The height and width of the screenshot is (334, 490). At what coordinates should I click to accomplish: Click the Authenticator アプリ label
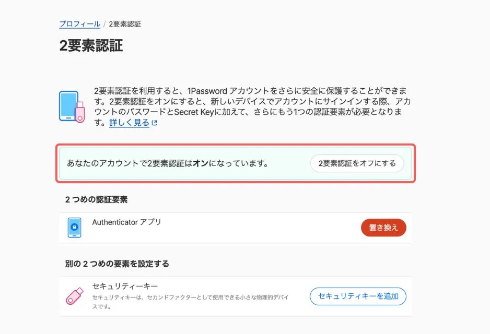pyautogui.click(x=126, y=222)
